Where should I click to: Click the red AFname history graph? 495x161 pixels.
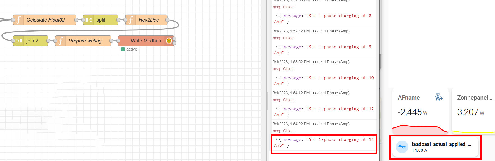pos(420,129)
